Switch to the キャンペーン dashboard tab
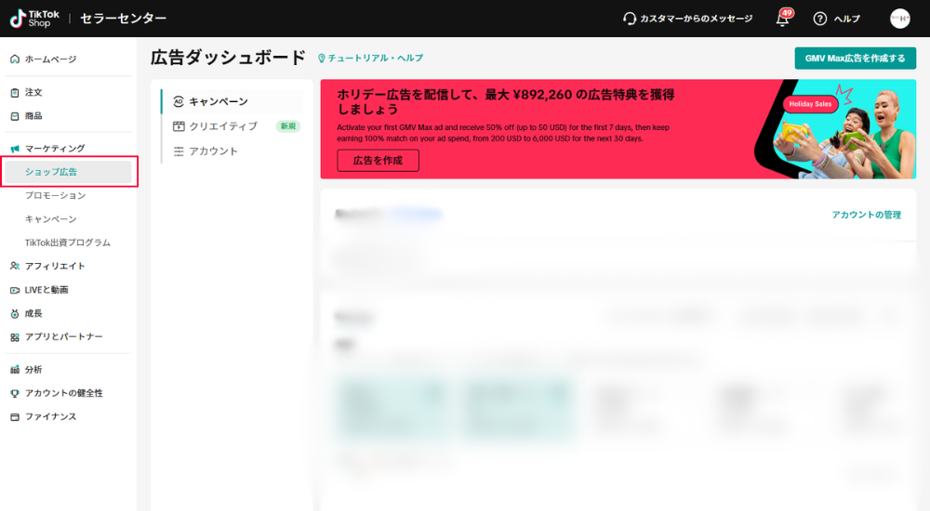 (232, 101)
